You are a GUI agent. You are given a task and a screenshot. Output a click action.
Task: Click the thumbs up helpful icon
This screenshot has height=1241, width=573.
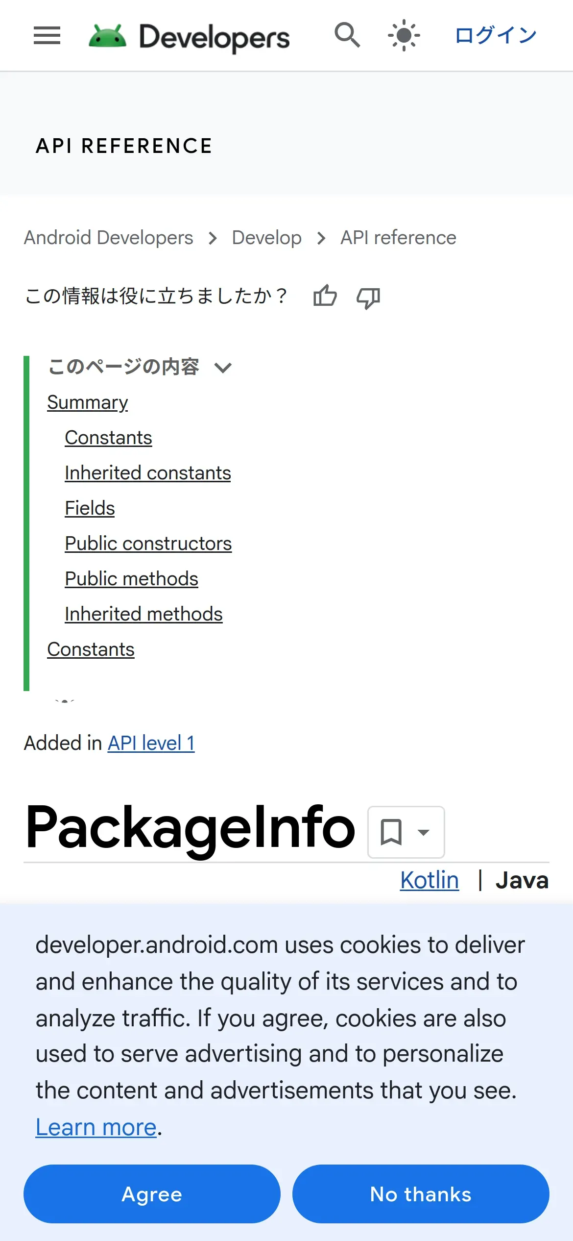tap(325, 296)
